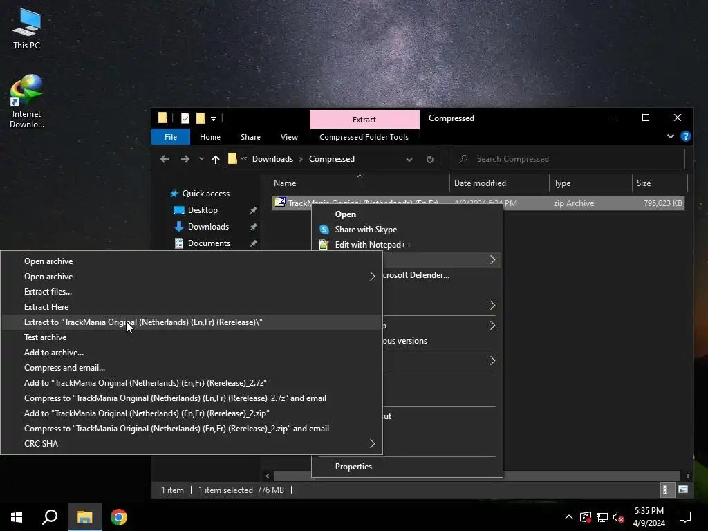
Task: Extract to TrackMania Original folder option
Action: tap(192, 322)
